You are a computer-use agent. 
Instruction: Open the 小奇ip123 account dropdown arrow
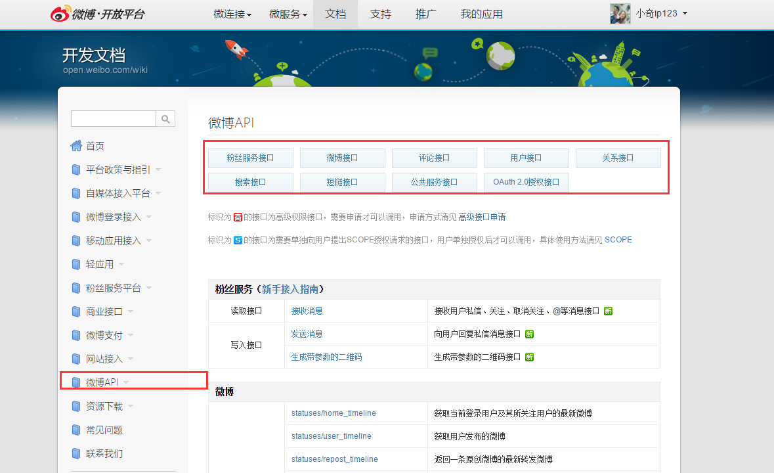pos(685,13)
